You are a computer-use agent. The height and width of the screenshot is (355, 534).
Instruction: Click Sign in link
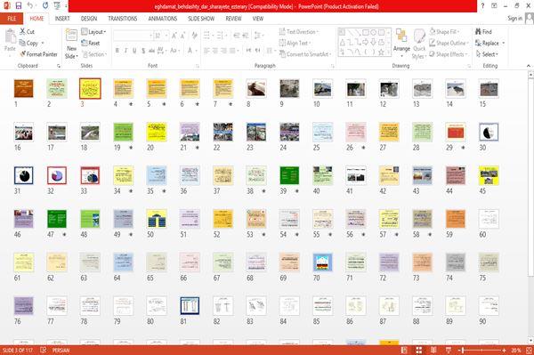[x=514, y=19]
